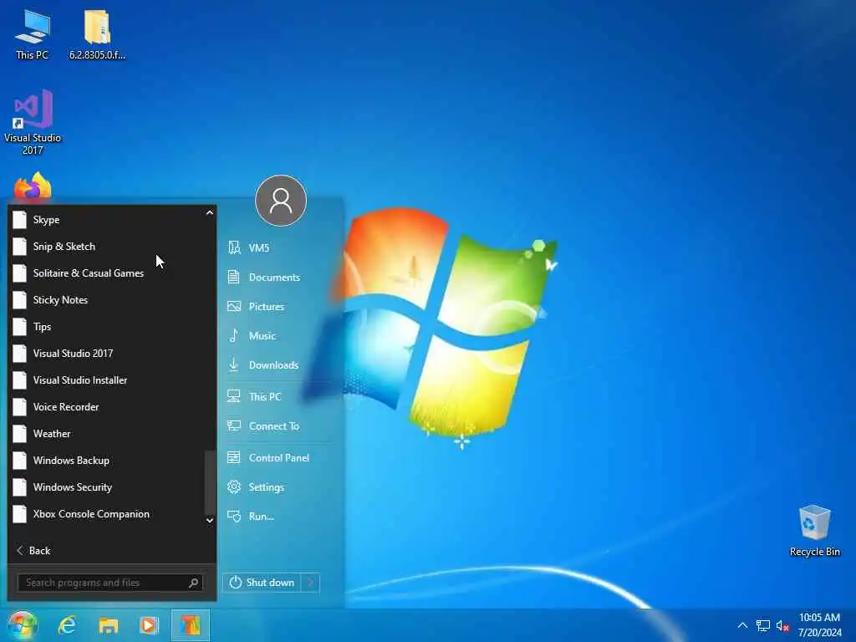Click the Music note icon
Viewport: 856px width, 642px height.
tap(234, 336)
